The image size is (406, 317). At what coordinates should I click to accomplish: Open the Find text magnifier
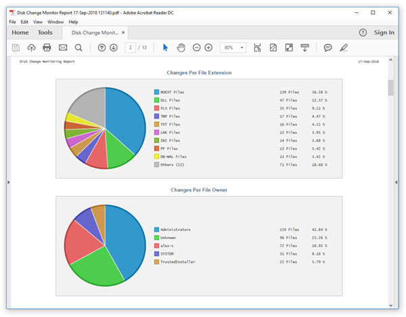pyautogui.click(x=78, y=47)
